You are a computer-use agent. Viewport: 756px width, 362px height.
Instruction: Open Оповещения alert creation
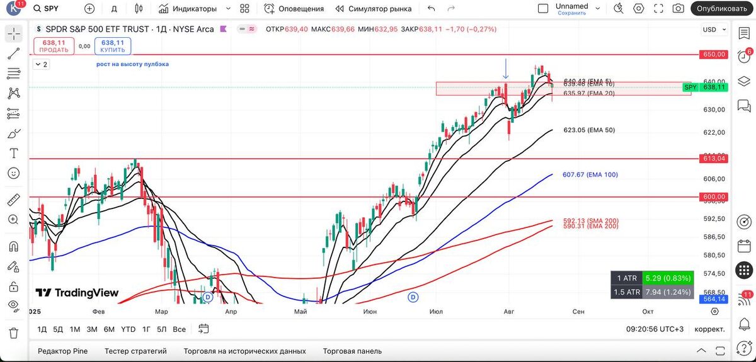(x=294, y=9)
